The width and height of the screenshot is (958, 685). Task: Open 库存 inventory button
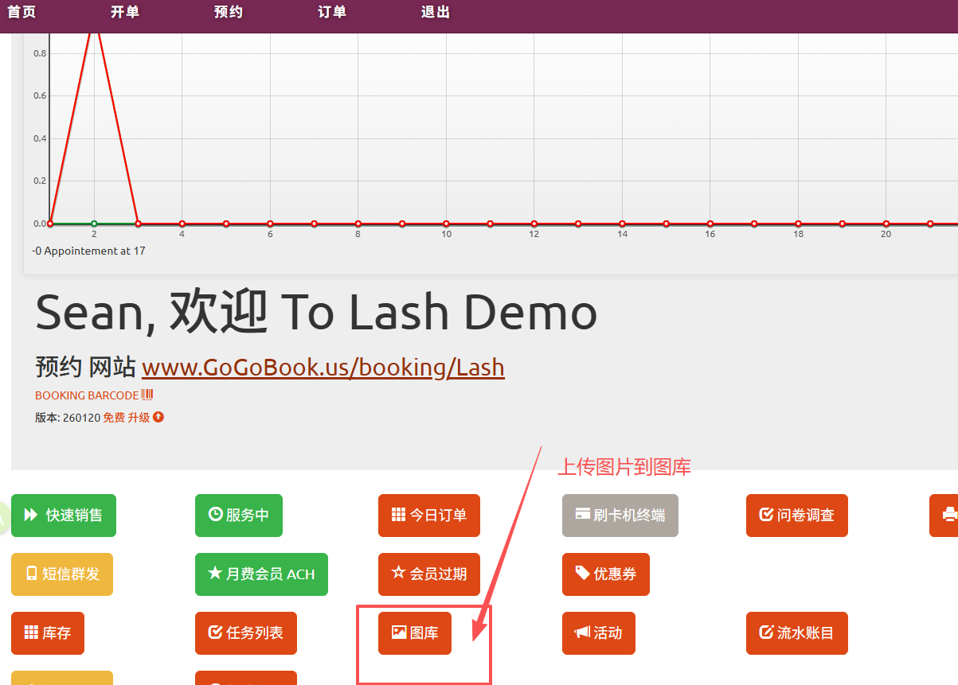click(x=48, y=633)
